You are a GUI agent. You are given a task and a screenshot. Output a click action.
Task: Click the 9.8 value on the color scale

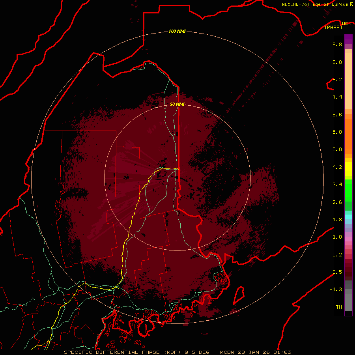(x=337, y=44)
